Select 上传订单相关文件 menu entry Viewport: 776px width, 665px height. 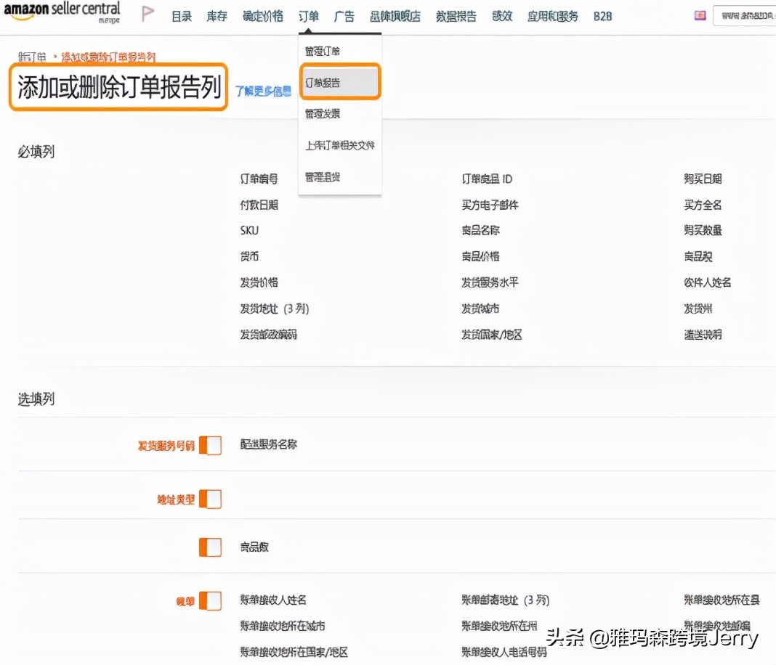pyautogui.click(x=339, y=145)
